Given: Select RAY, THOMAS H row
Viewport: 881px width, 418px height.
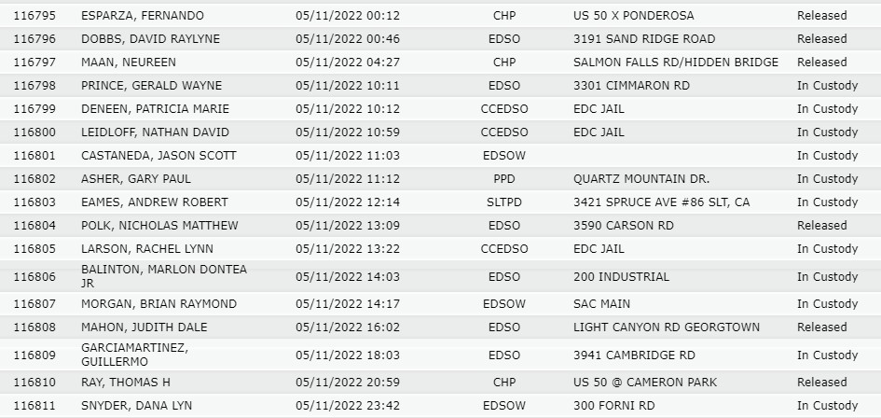Looking at the screenshot, I should click(x=440, y=383).
